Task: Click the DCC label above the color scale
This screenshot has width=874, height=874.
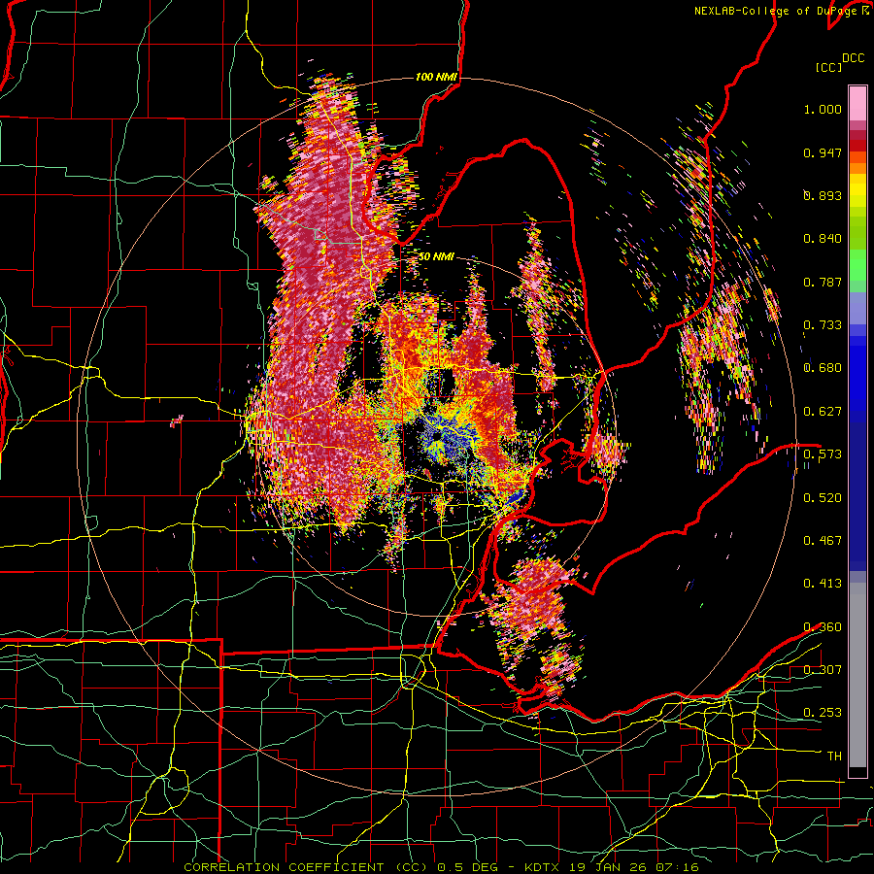Action: (x=853, y=58)
